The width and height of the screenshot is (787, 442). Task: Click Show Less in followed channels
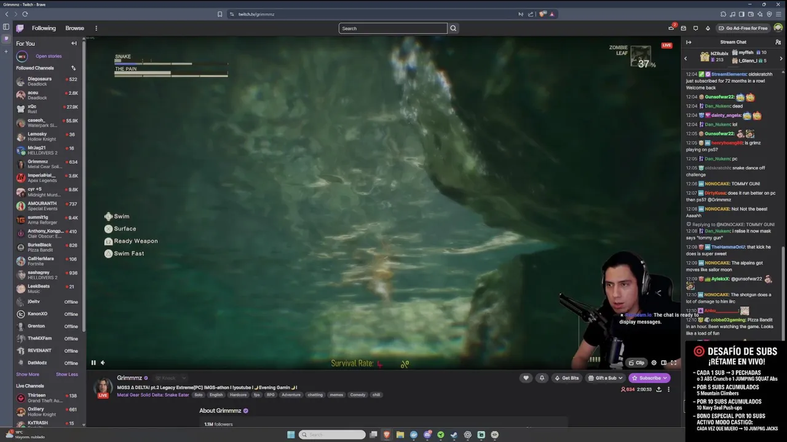tap(67, 374)
